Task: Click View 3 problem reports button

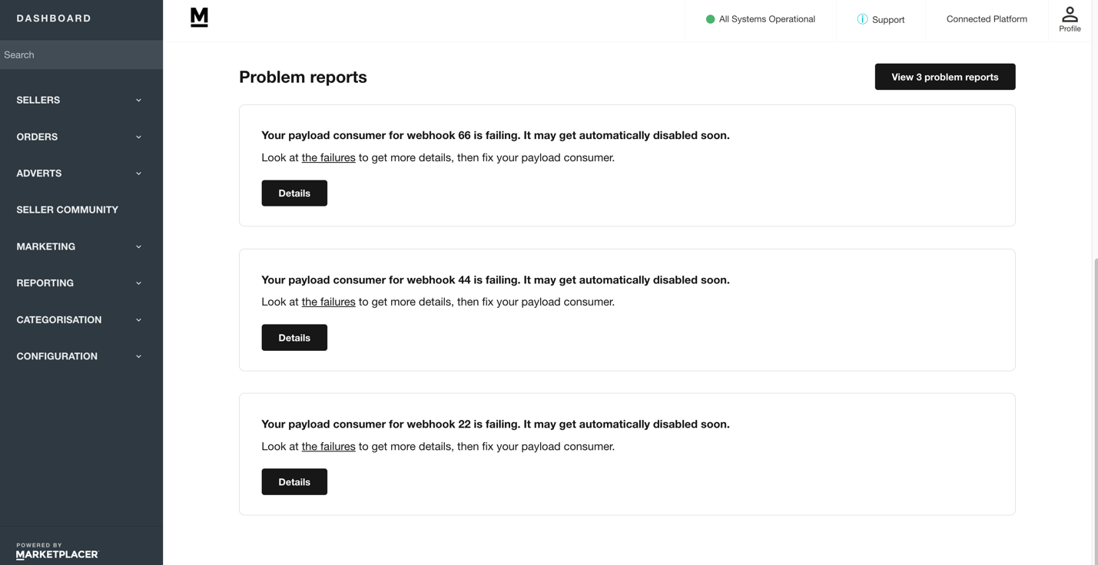Action: click(x=945, y=77)
